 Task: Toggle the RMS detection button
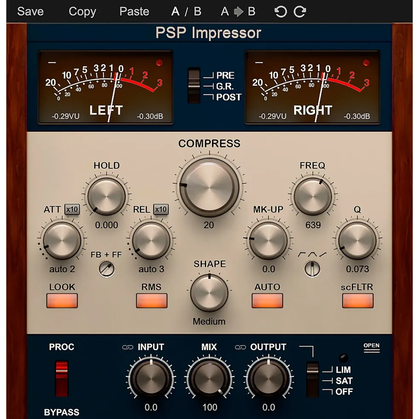(x=152, y=301)
